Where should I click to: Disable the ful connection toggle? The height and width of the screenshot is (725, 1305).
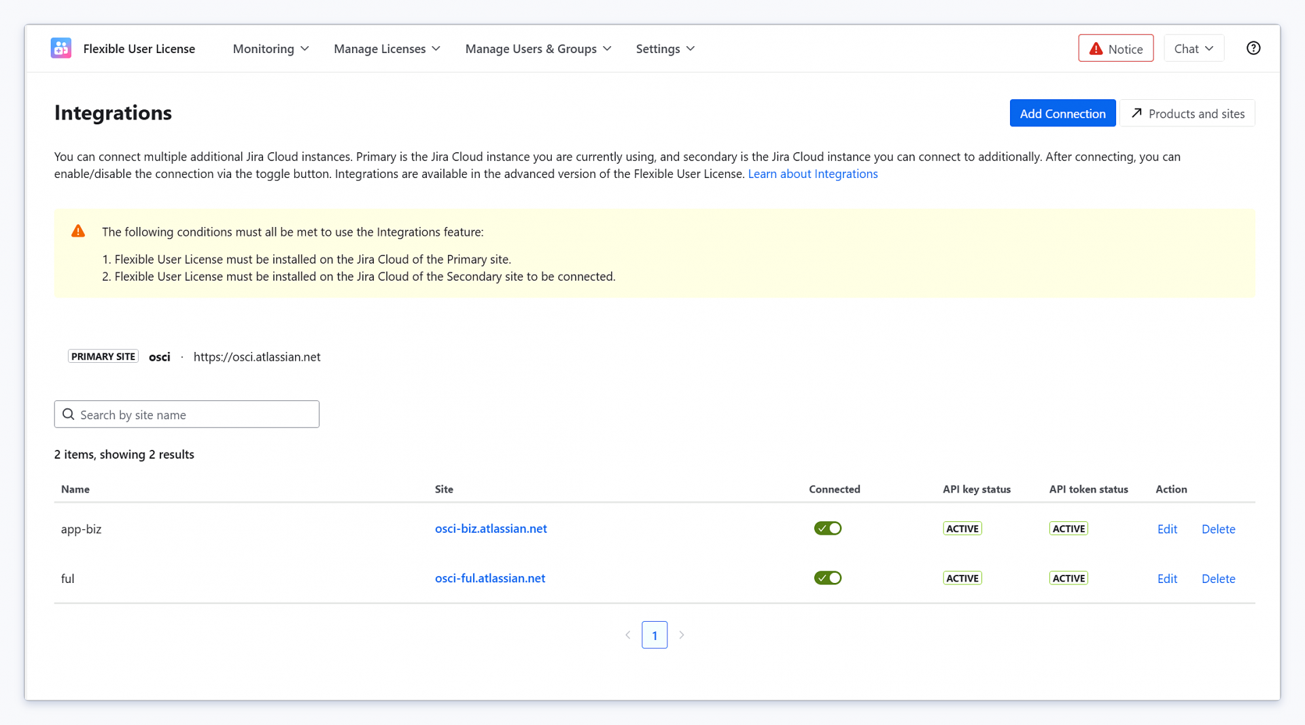coord(828,578)
